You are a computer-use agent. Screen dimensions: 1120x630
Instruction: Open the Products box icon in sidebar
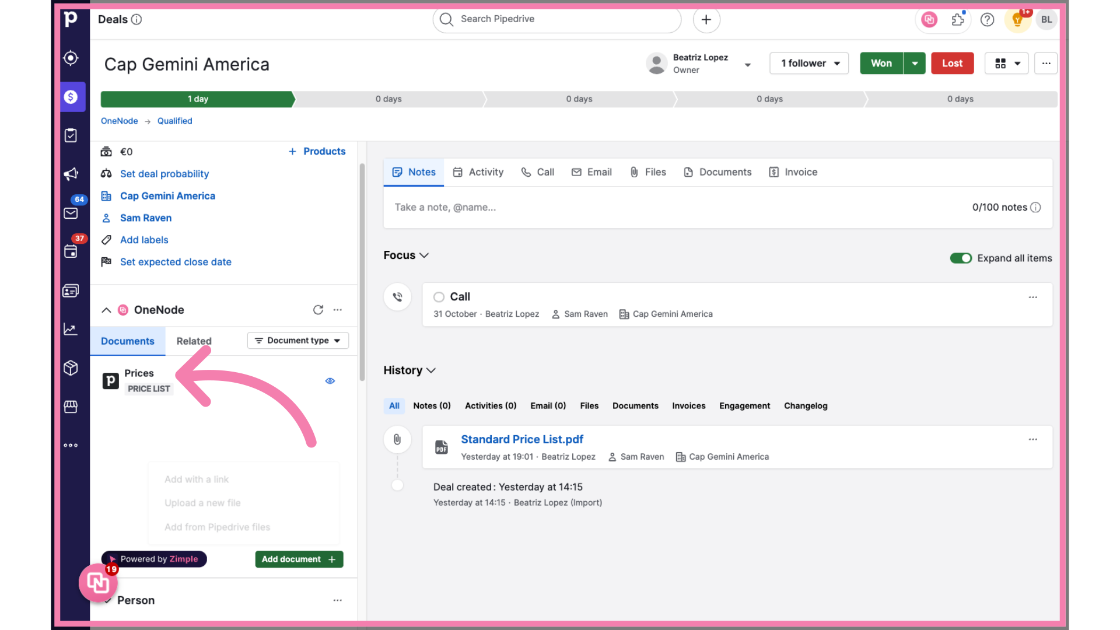tap(71, 368)
